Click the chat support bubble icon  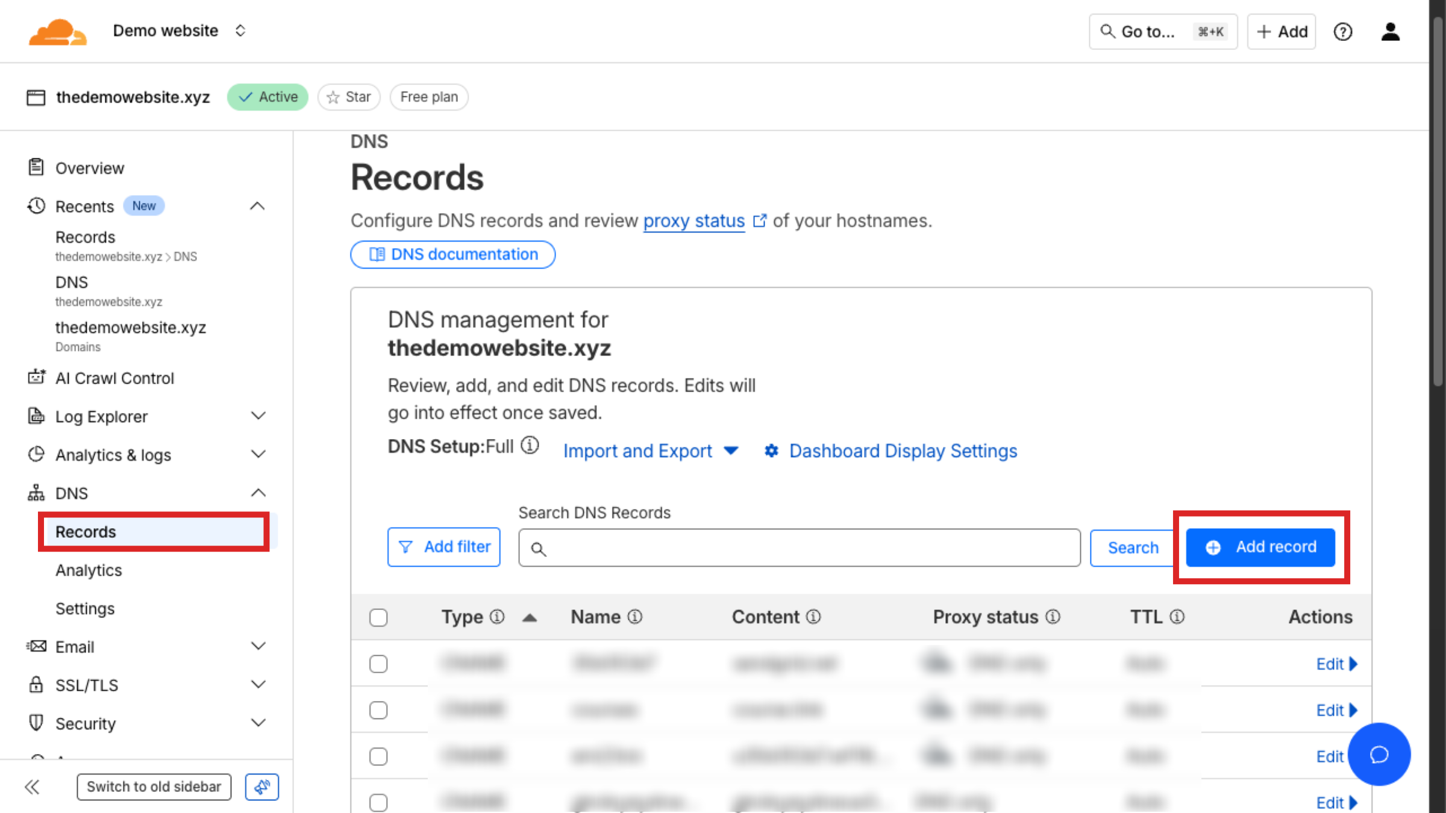click(1379, 754)
